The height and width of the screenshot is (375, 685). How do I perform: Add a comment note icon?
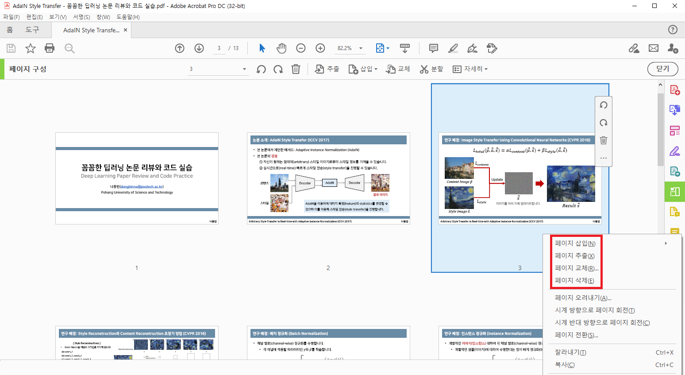pos(434,48)
